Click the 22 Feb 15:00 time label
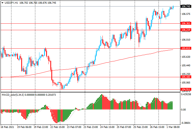Screen dimensions: 192x130 pyautogui.click(x=58, y=127)
